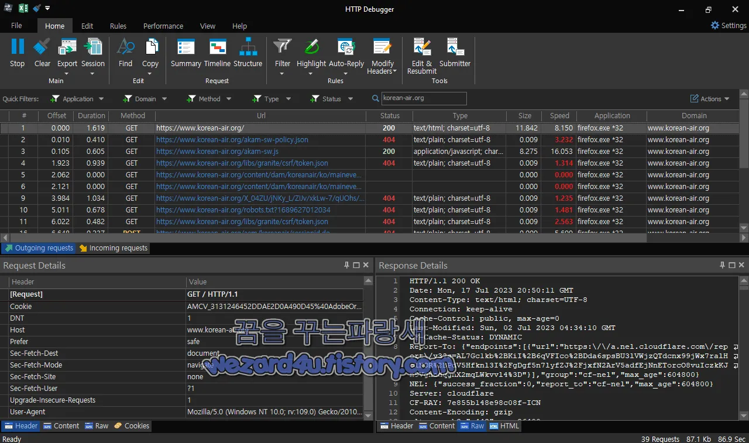This screenshot has width=749, height=443.
Task: Open the Actions dropdown
Action: [710, 99]
